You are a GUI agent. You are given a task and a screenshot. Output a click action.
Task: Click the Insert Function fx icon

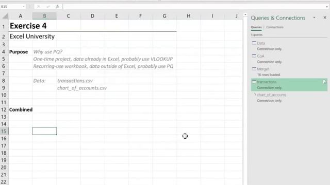pyautogui.click(x=57, y=7)
